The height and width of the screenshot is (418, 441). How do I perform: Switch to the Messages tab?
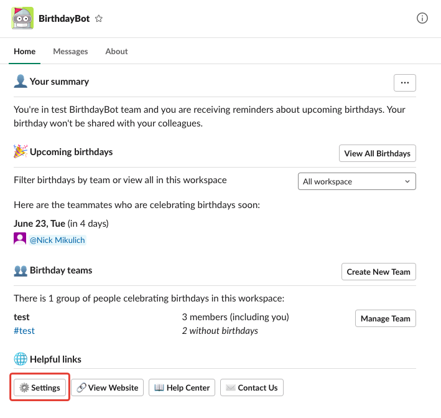(x=70, y=52)
